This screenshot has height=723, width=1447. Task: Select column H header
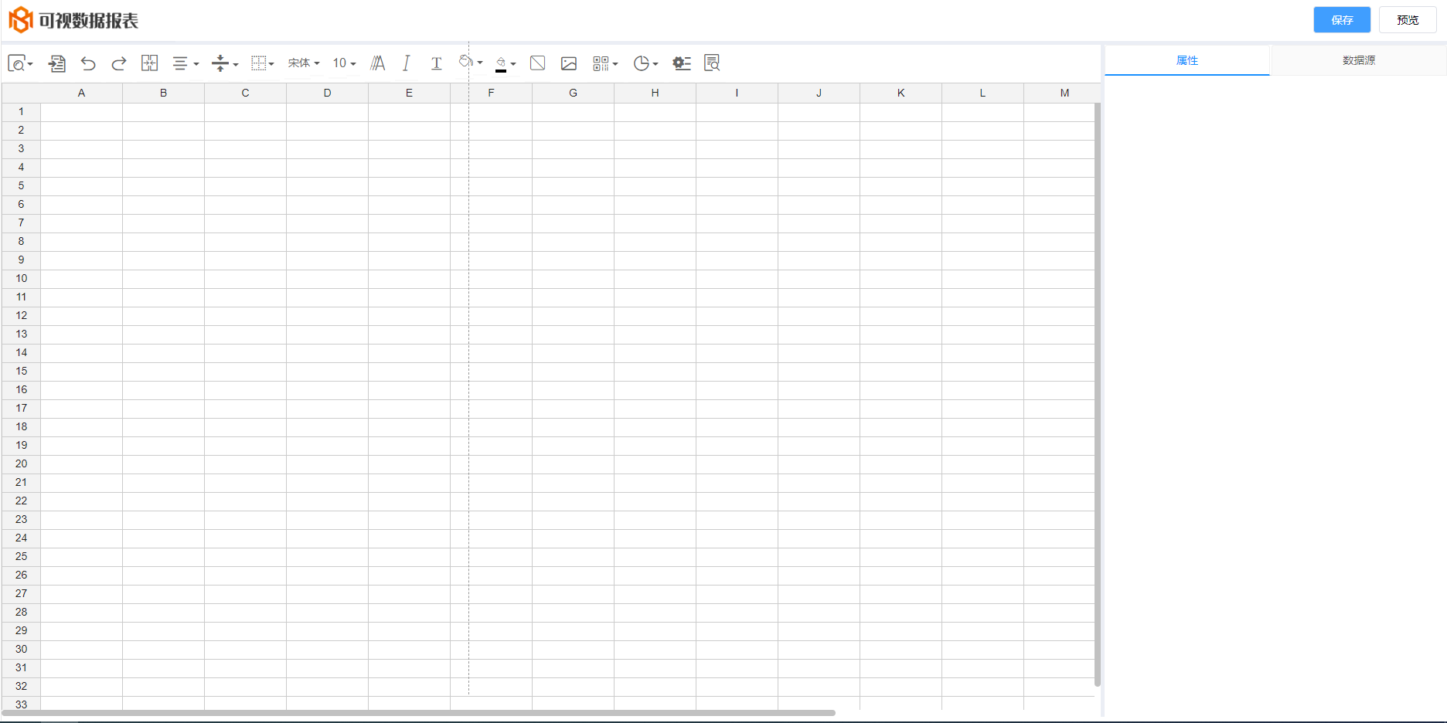655,93
